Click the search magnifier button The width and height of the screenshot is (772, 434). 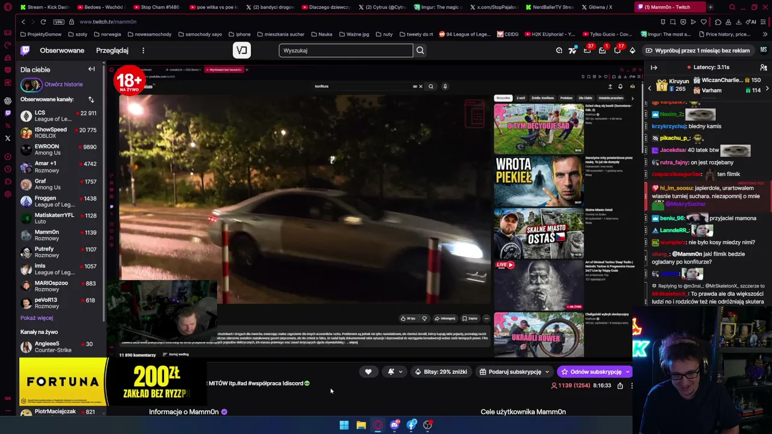click(420, 51)
